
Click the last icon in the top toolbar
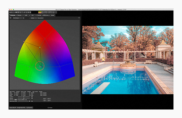(x=30, y=12)
